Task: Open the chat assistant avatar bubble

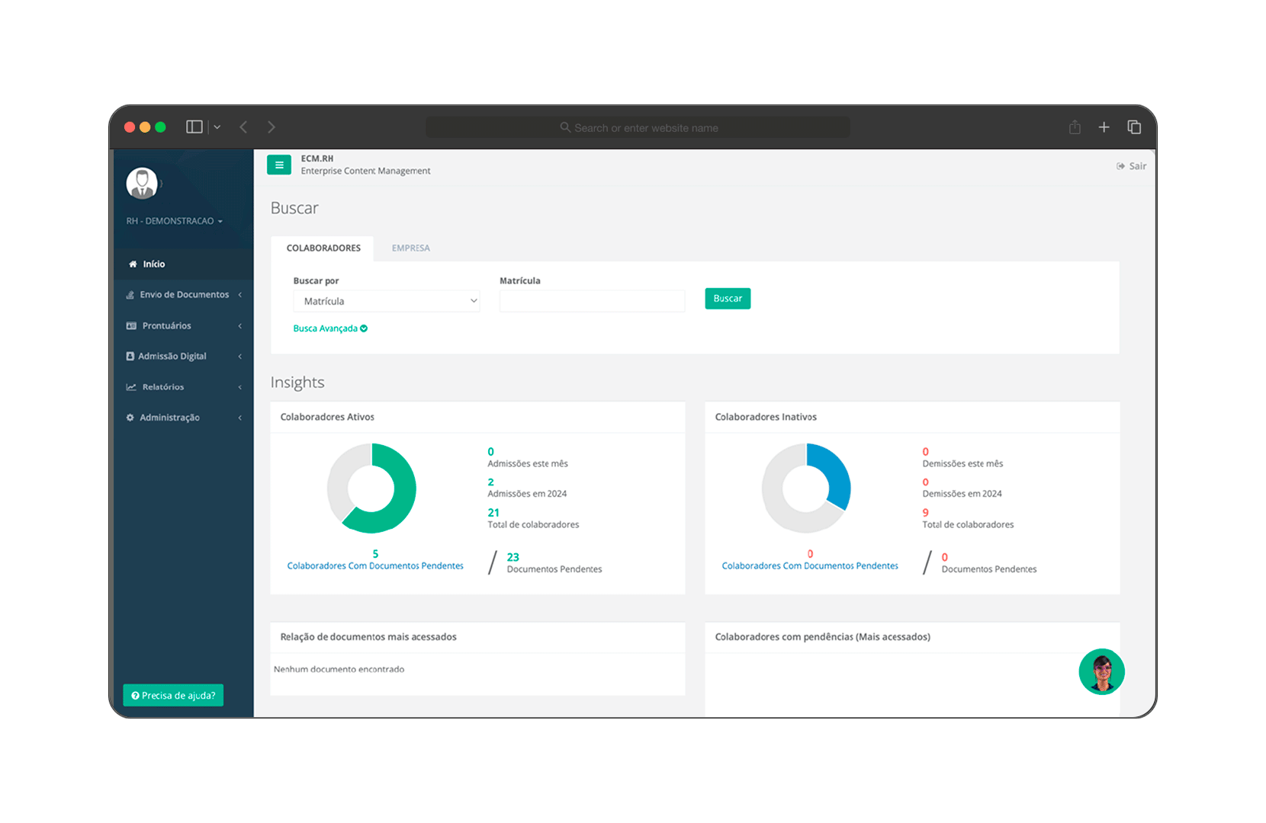Action: 1101,671
